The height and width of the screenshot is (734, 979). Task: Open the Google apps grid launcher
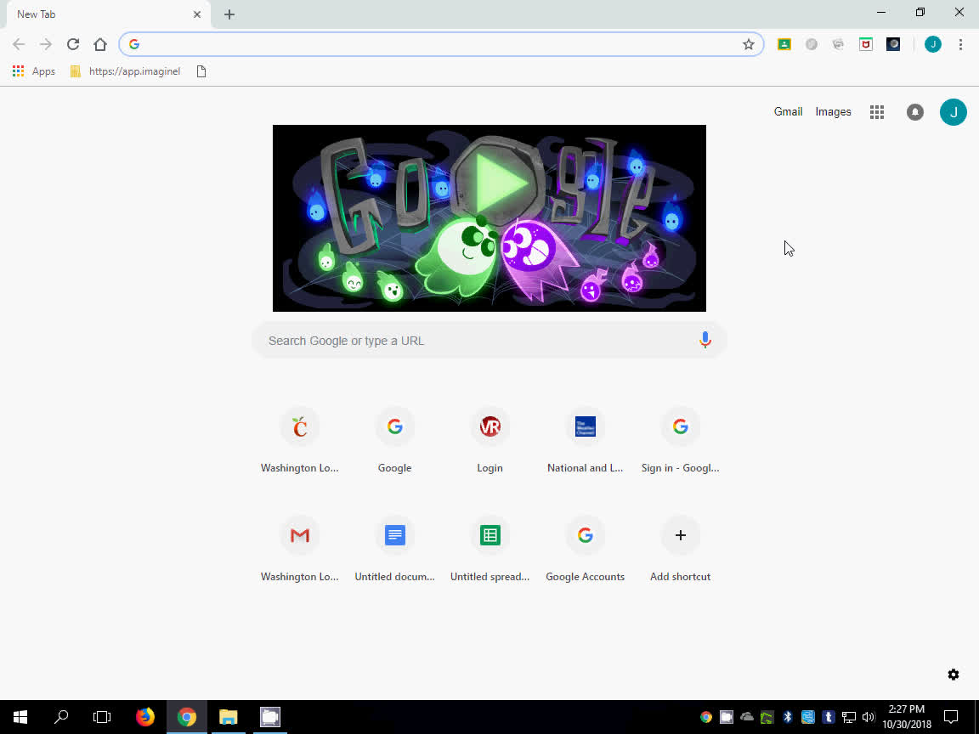(877, 112)
